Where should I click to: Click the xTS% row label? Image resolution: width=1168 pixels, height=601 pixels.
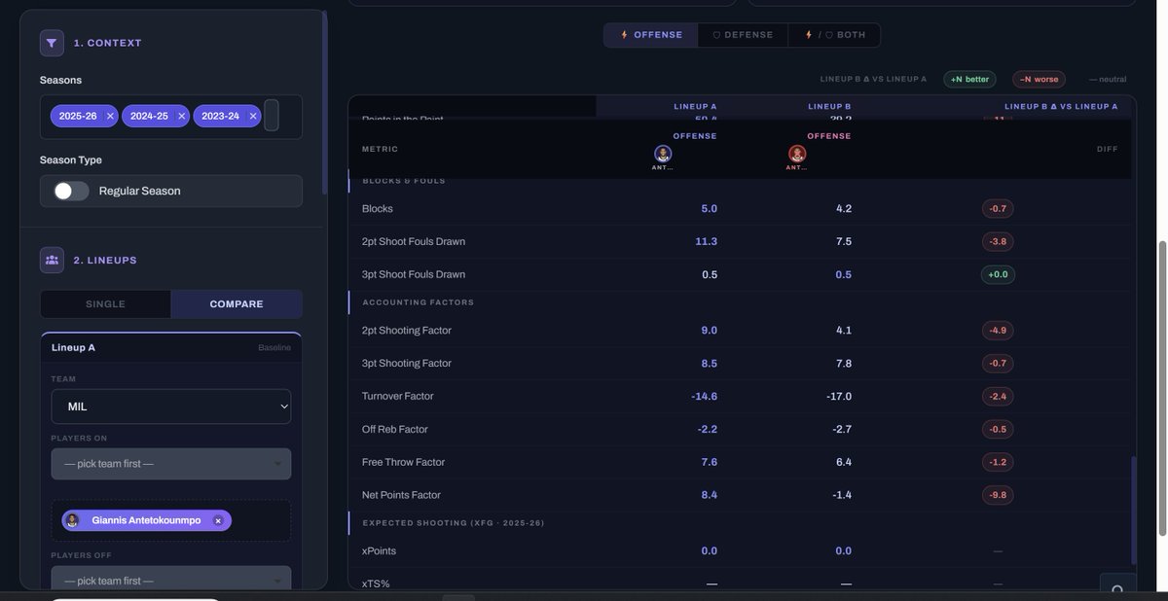(x=376, y=583)
